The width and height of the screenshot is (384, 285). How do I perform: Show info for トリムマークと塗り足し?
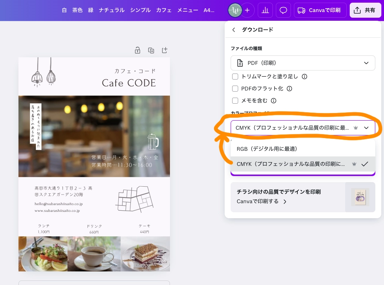coord(304,77)
